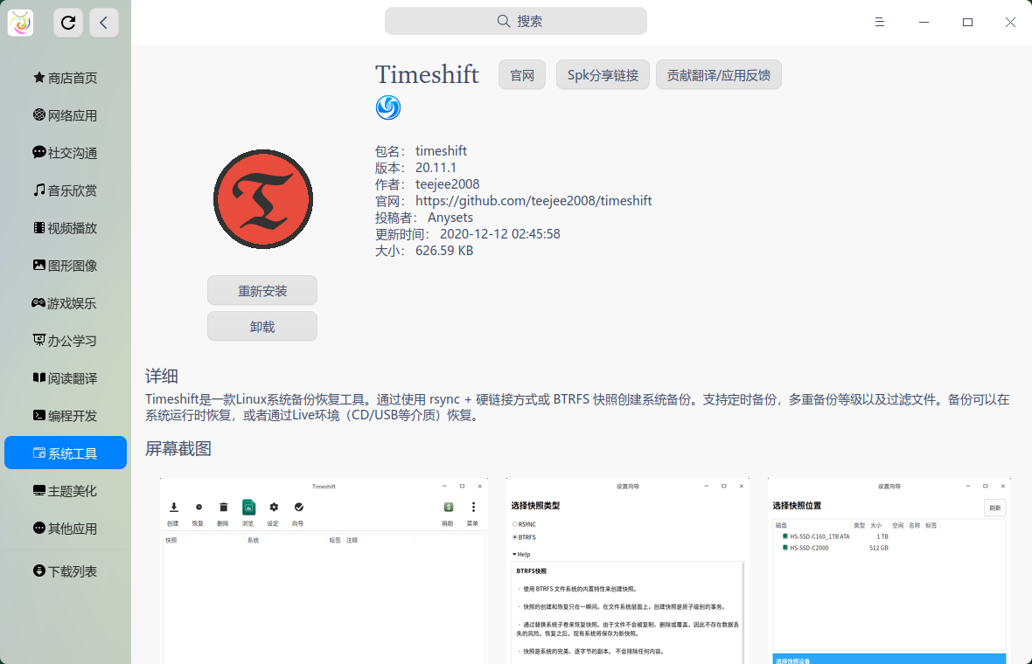Screen dimensions: 1032x664
Task: Open 阅读翻译 category
Action: click(66, 378)
